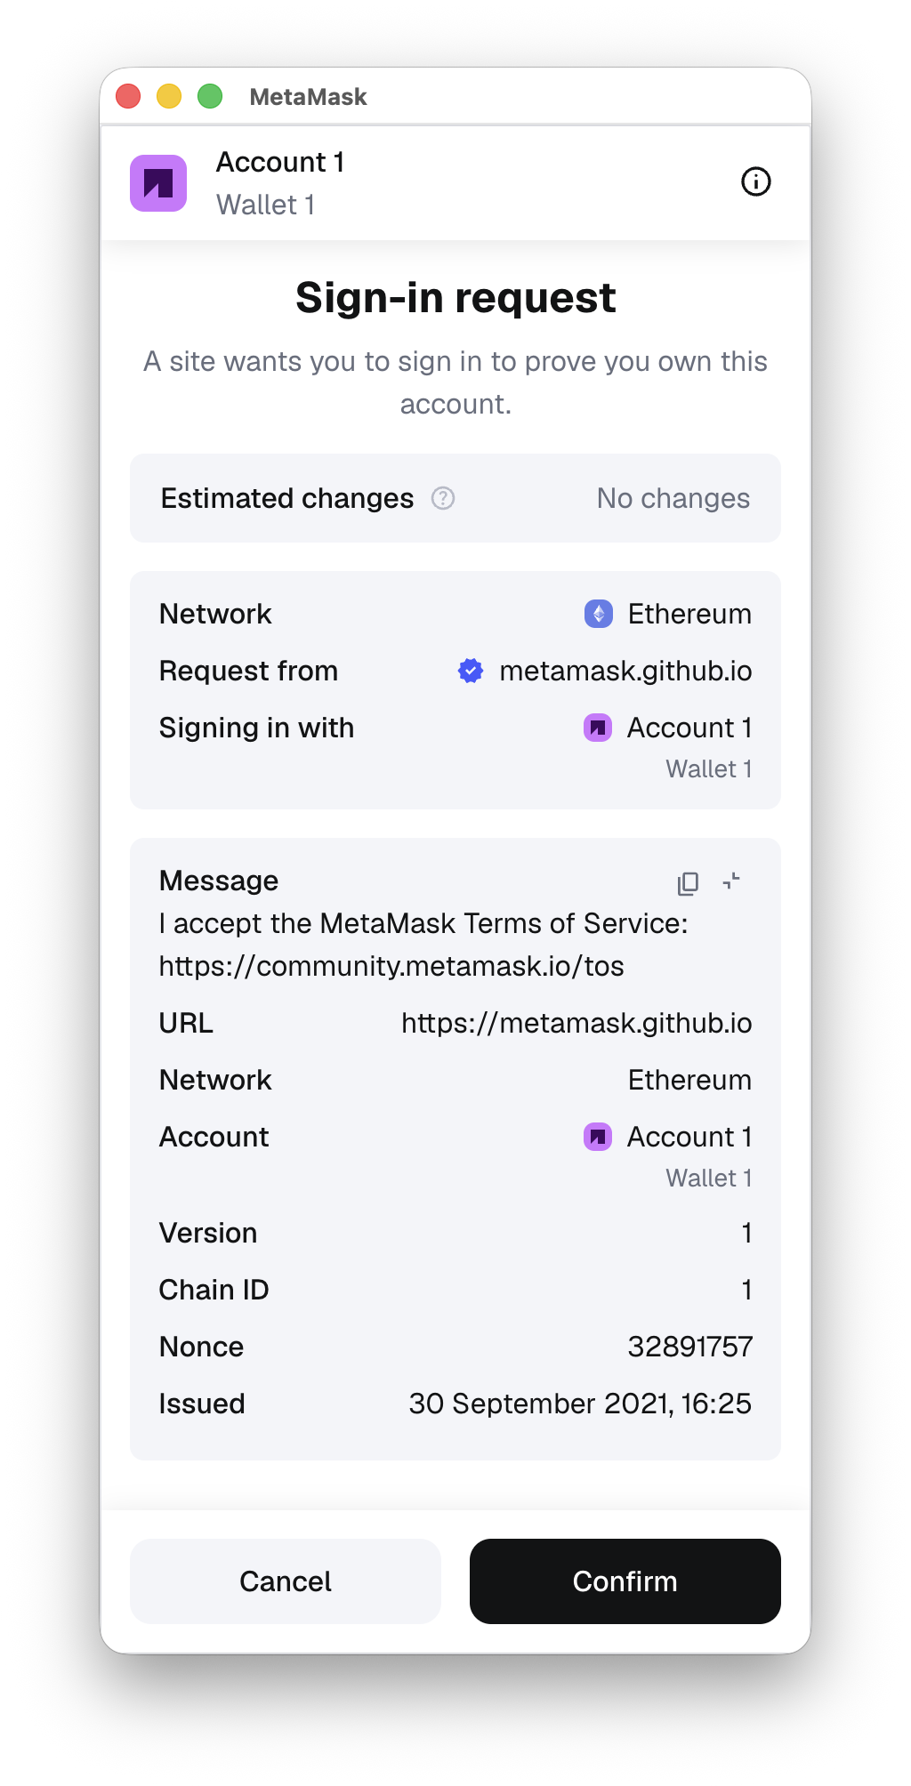
Task: Click the MetaMask window title
Action: [309, 96]
